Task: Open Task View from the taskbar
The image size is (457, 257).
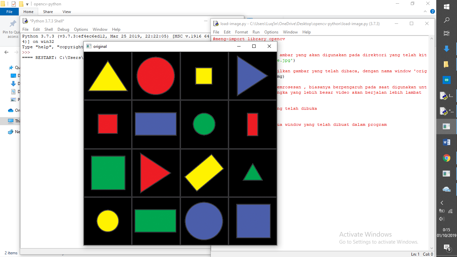Action: pyautogui.click(x=446, y=33)
